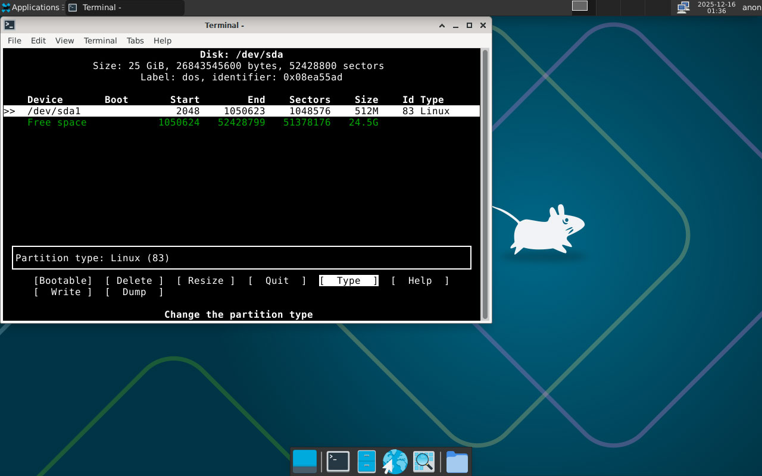
Task: Launch Terminal Emulator from the dock
Action: (338, 462)
